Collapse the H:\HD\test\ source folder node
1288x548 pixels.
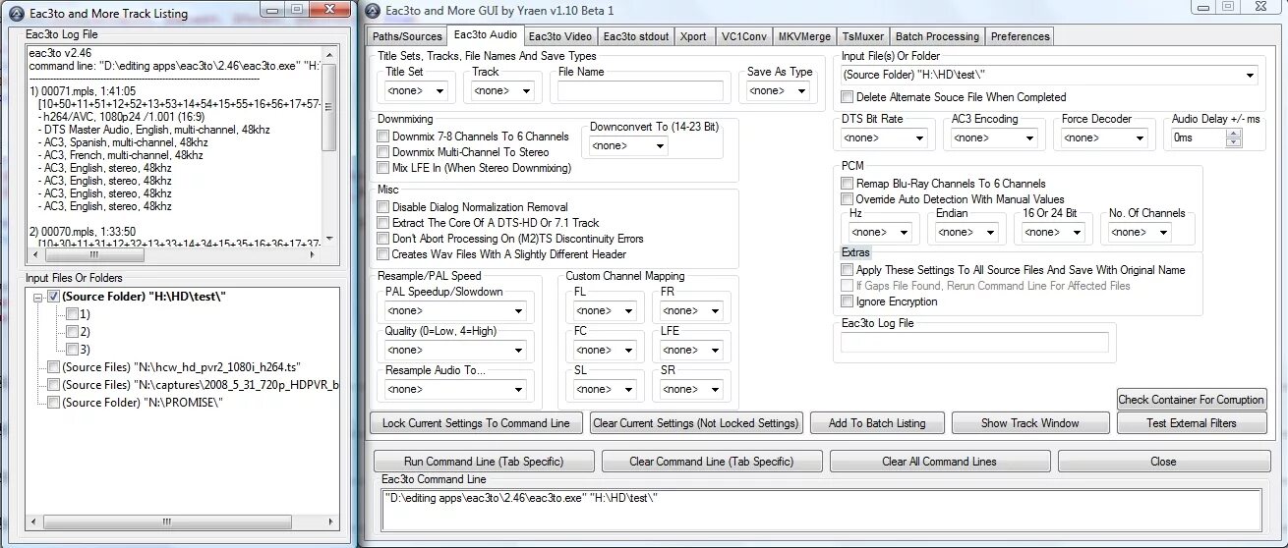37,297
